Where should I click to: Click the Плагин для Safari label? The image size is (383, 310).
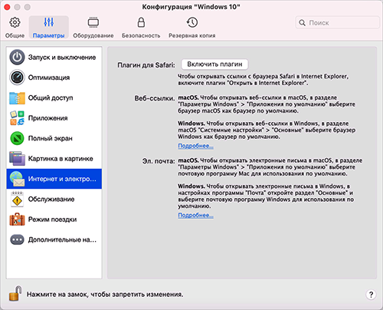[x=146, y=65]
